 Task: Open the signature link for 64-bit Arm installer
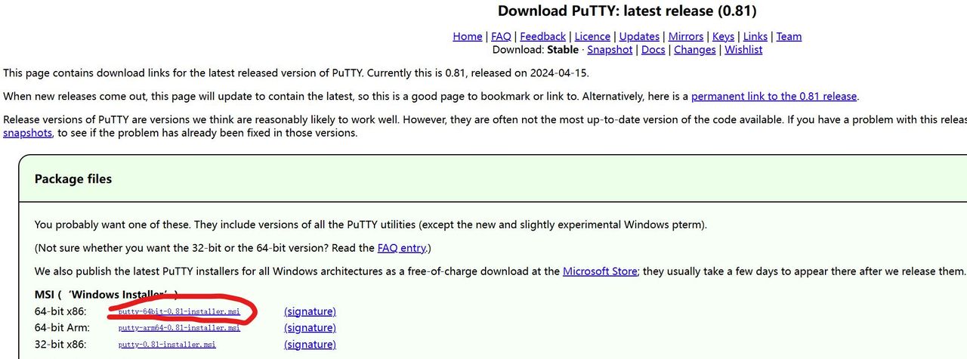tap(310, 328)
